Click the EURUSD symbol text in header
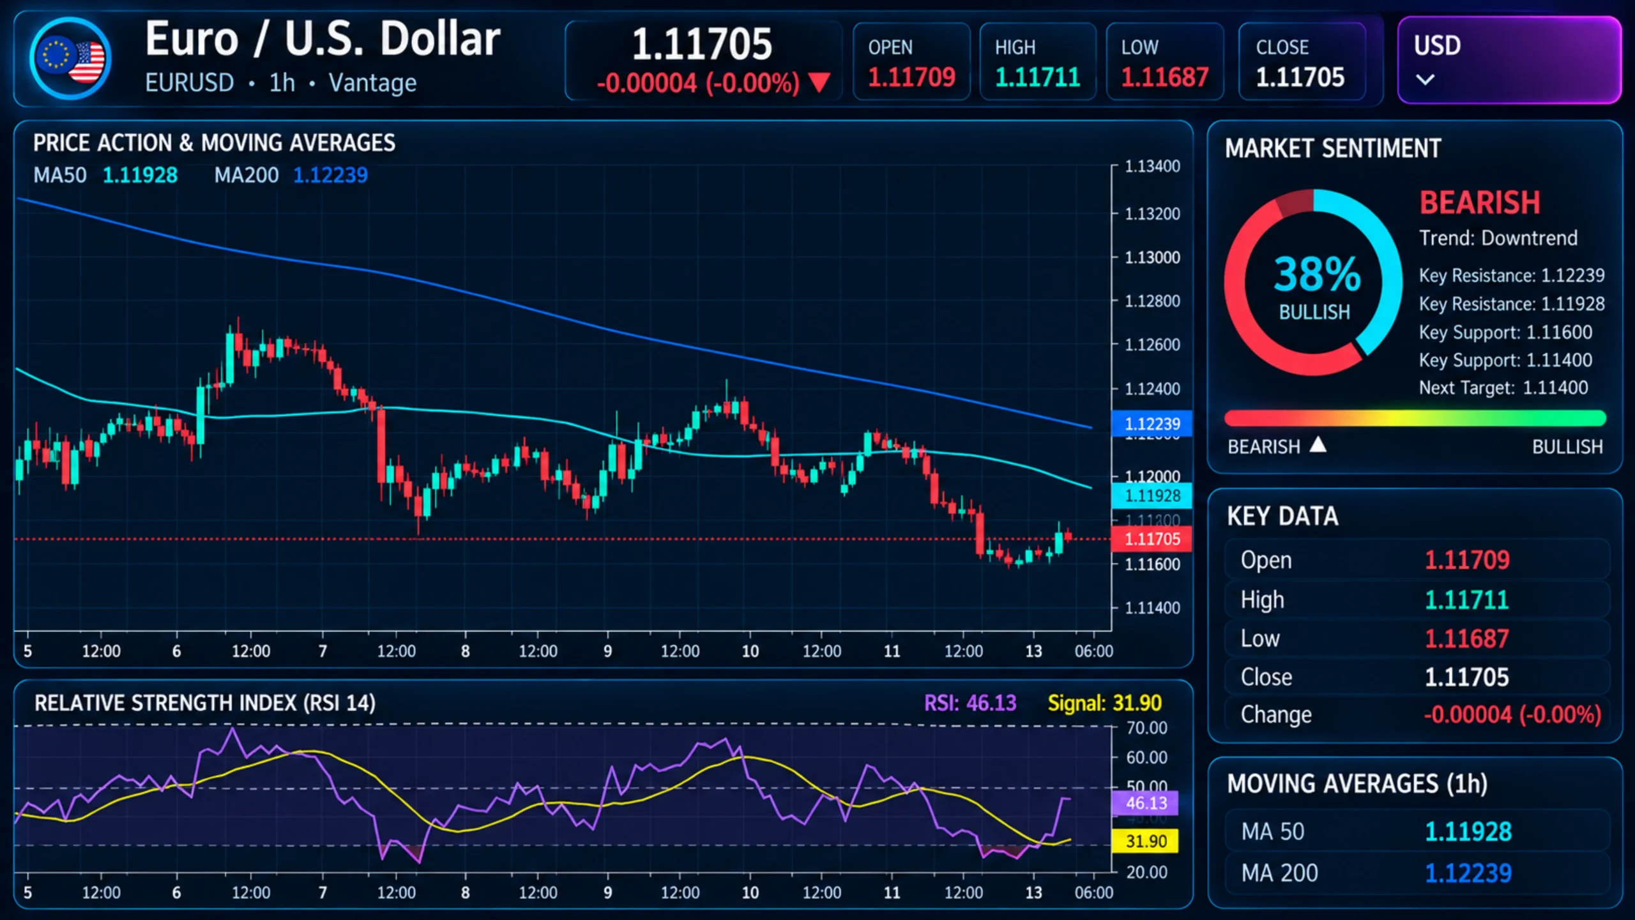1635x920 pixels. pos(189,83)
